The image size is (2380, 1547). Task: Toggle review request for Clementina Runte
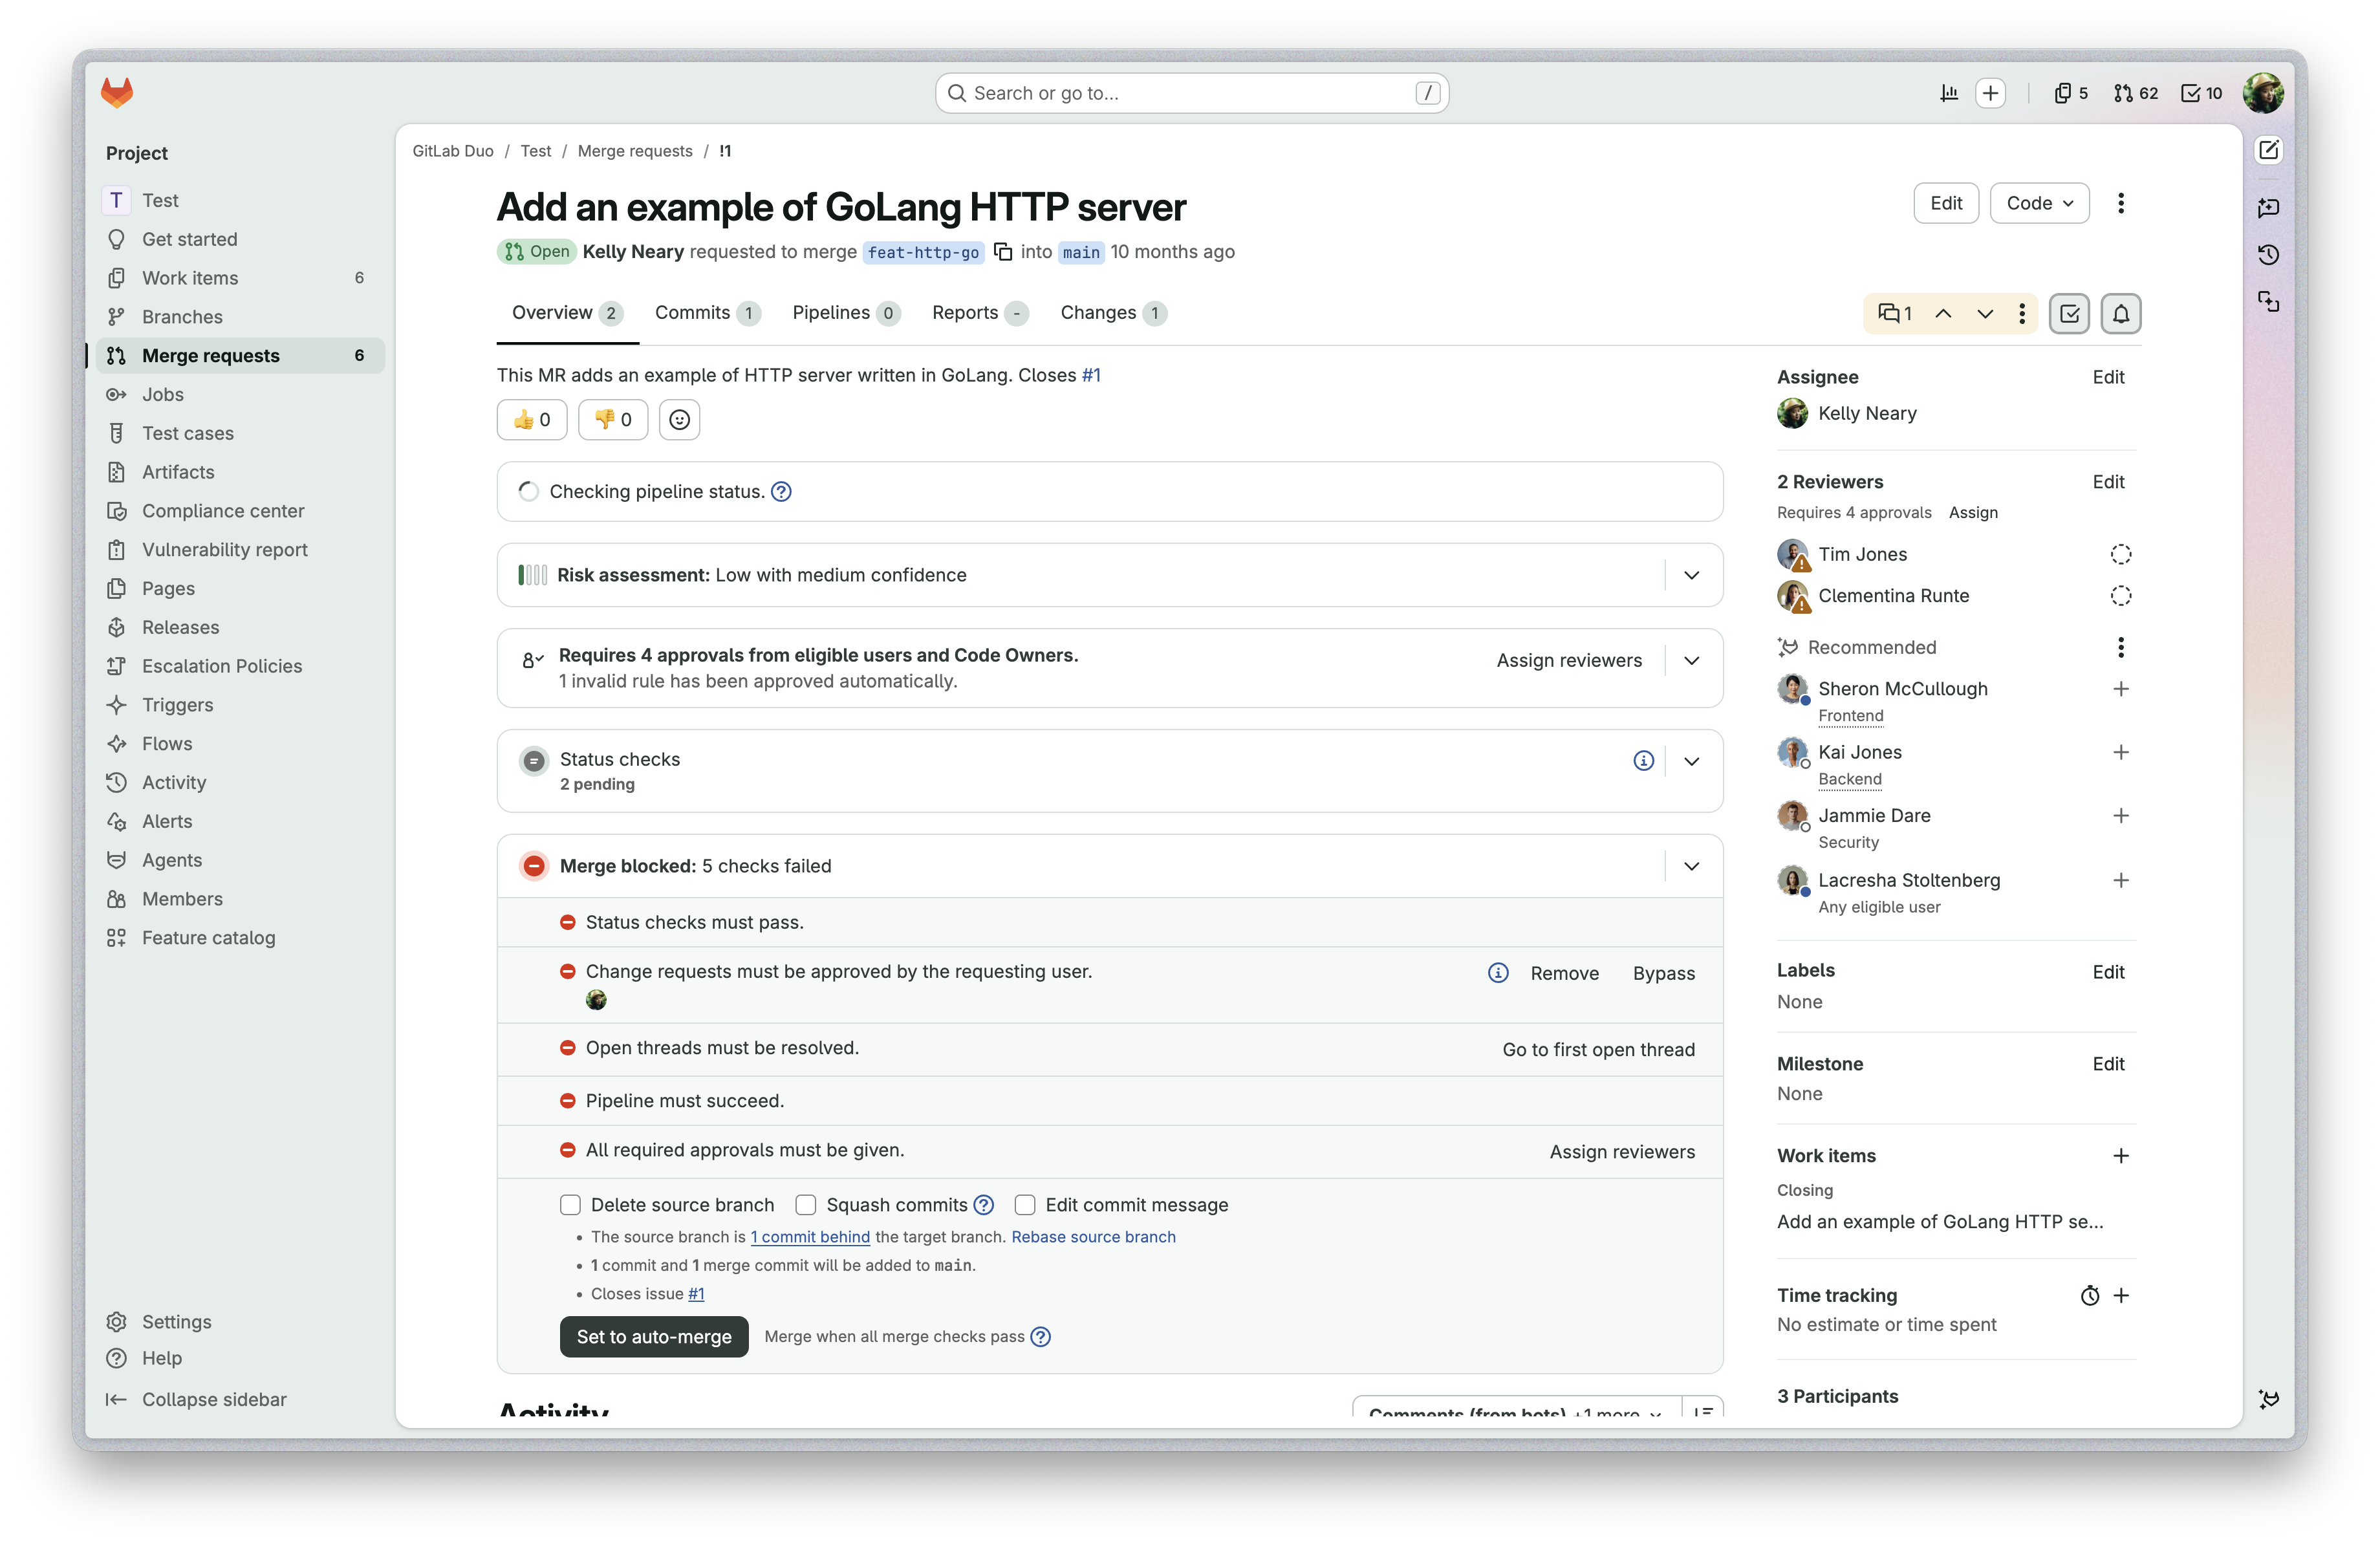[2121, 596]
